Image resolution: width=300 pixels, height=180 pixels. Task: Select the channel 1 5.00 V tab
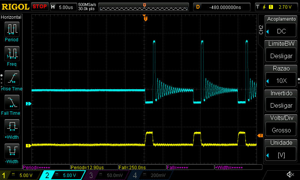click(20, 175)
